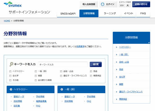The height and width of the screenshot is (111, 155).
Task: Click the ログイン button
Action: [x=108, y=4]
